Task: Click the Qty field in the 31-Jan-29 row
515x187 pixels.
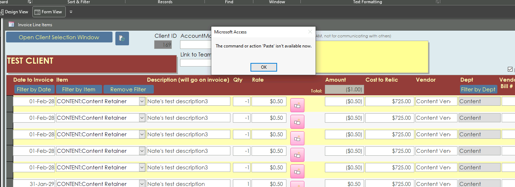Action: (x=242, y=183)
